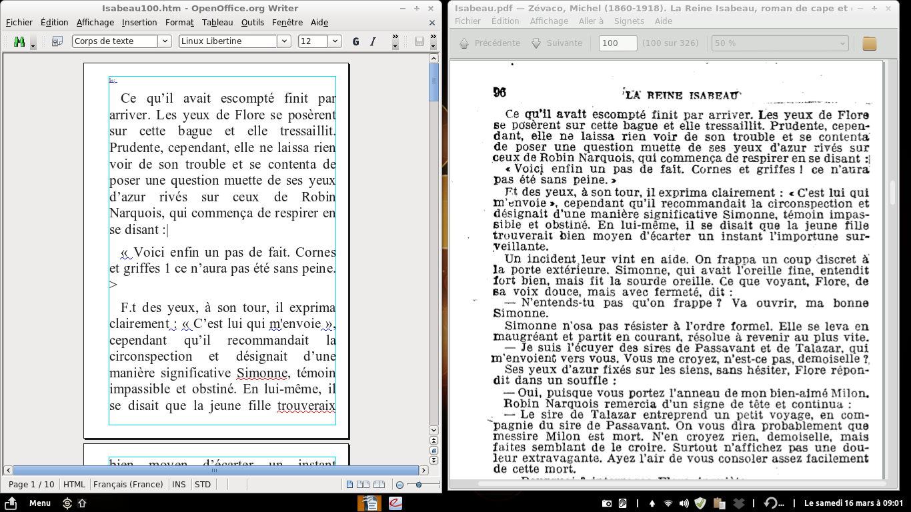Open the 'Aller à' menu

[x=591, y=21]
